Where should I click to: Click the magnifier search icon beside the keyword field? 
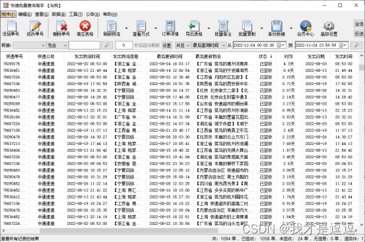107,45
